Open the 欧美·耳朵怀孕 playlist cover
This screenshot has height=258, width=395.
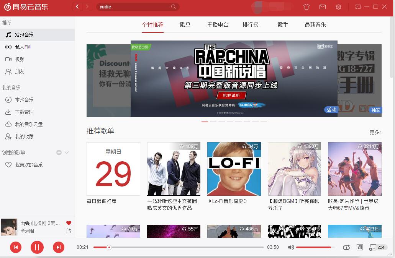tap(355, 169)
